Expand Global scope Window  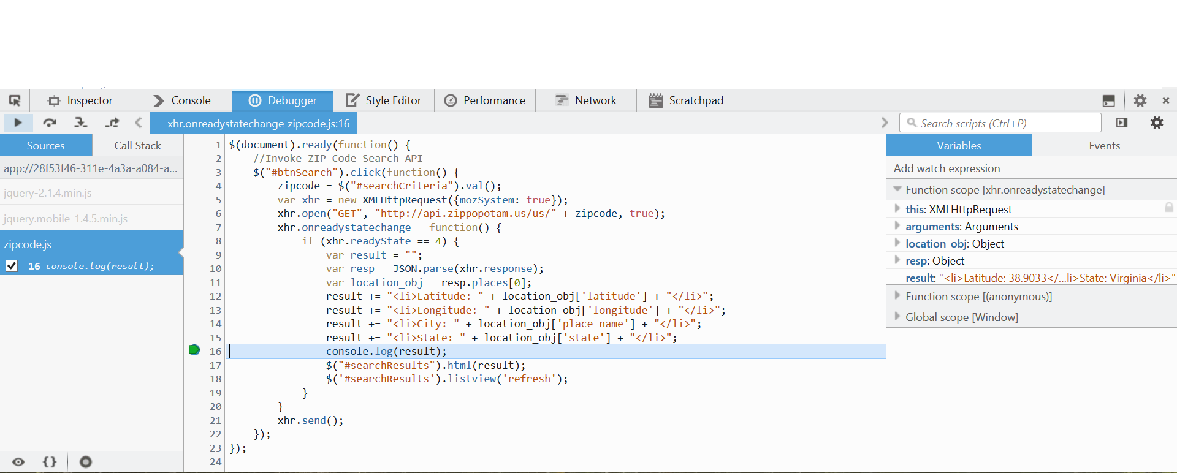(x=897, y=317)
